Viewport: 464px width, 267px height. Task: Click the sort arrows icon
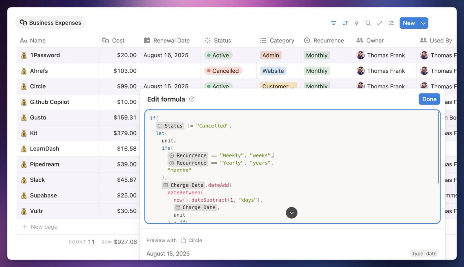[x=345, y=23]
